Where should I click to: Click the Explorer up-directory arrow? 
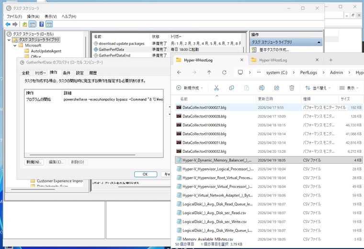tap(209, 72)
